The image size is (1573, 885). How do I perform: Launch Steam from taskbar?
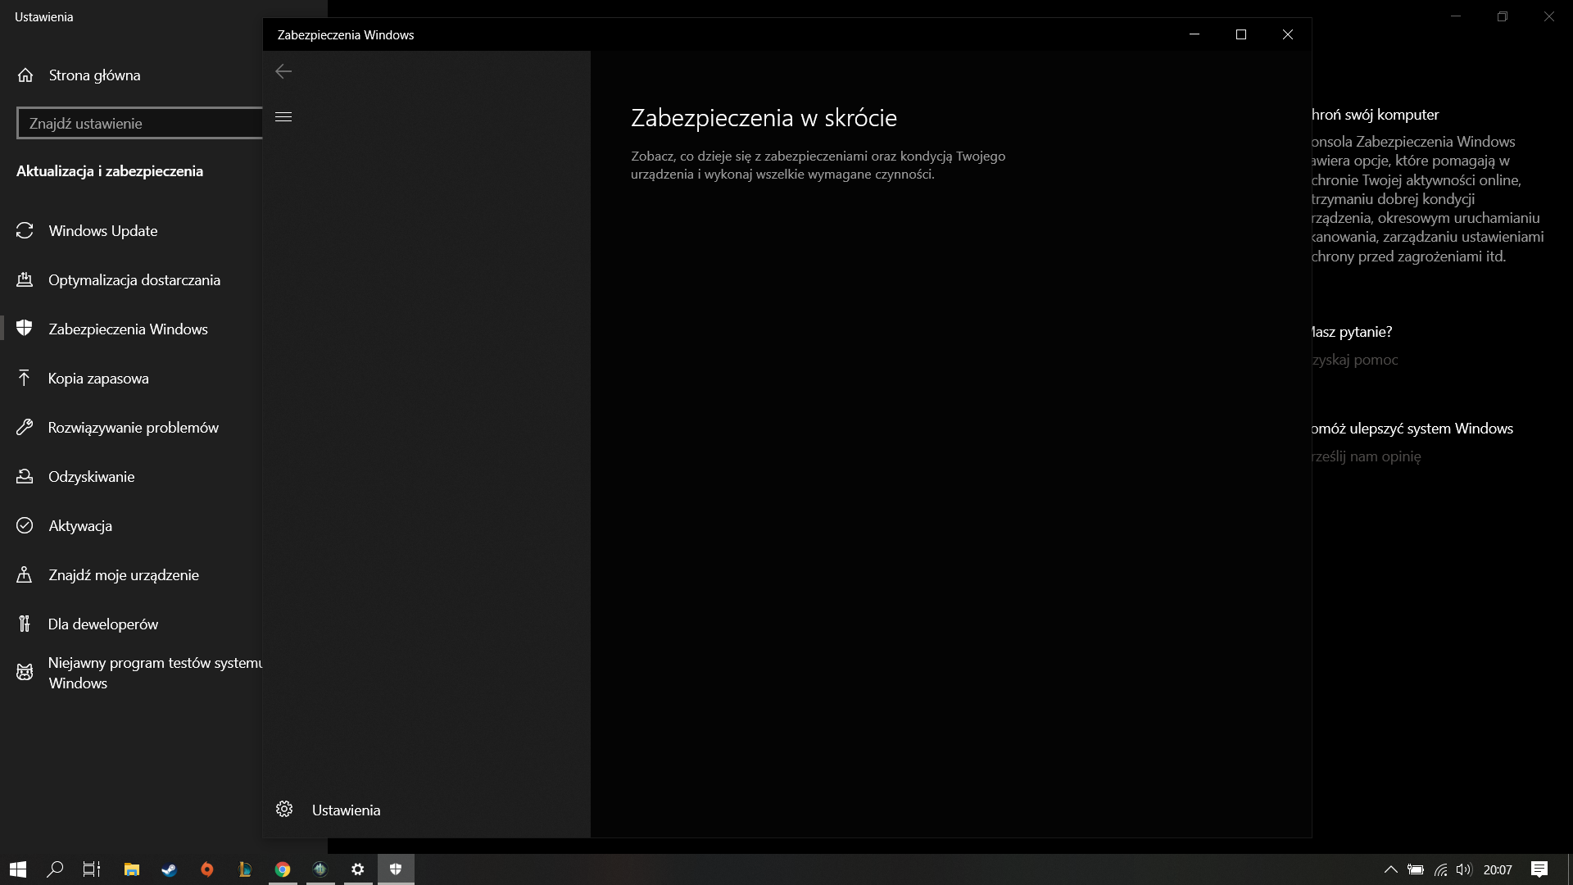point(169,869)
